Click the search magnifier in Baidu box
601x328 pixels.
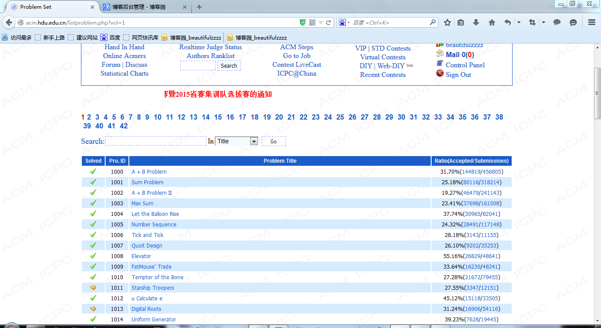coord(433,22)
